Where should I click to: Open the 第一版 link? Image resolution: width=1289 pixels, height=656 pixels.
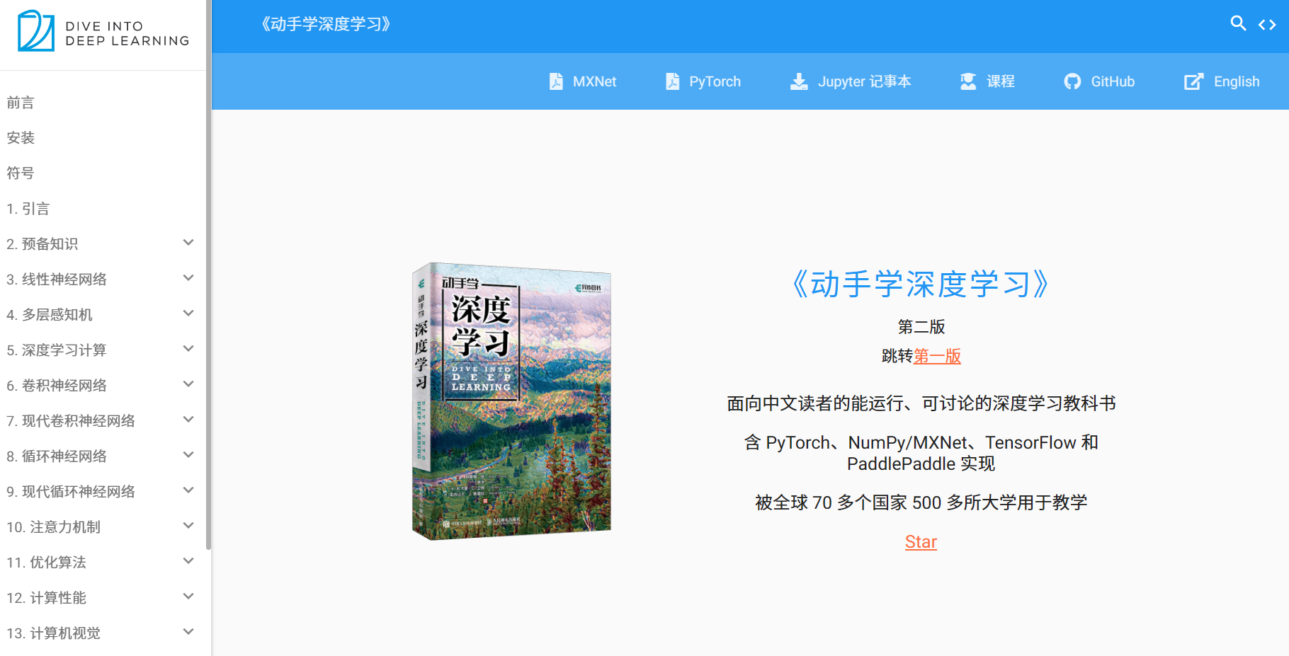(936, 357)
